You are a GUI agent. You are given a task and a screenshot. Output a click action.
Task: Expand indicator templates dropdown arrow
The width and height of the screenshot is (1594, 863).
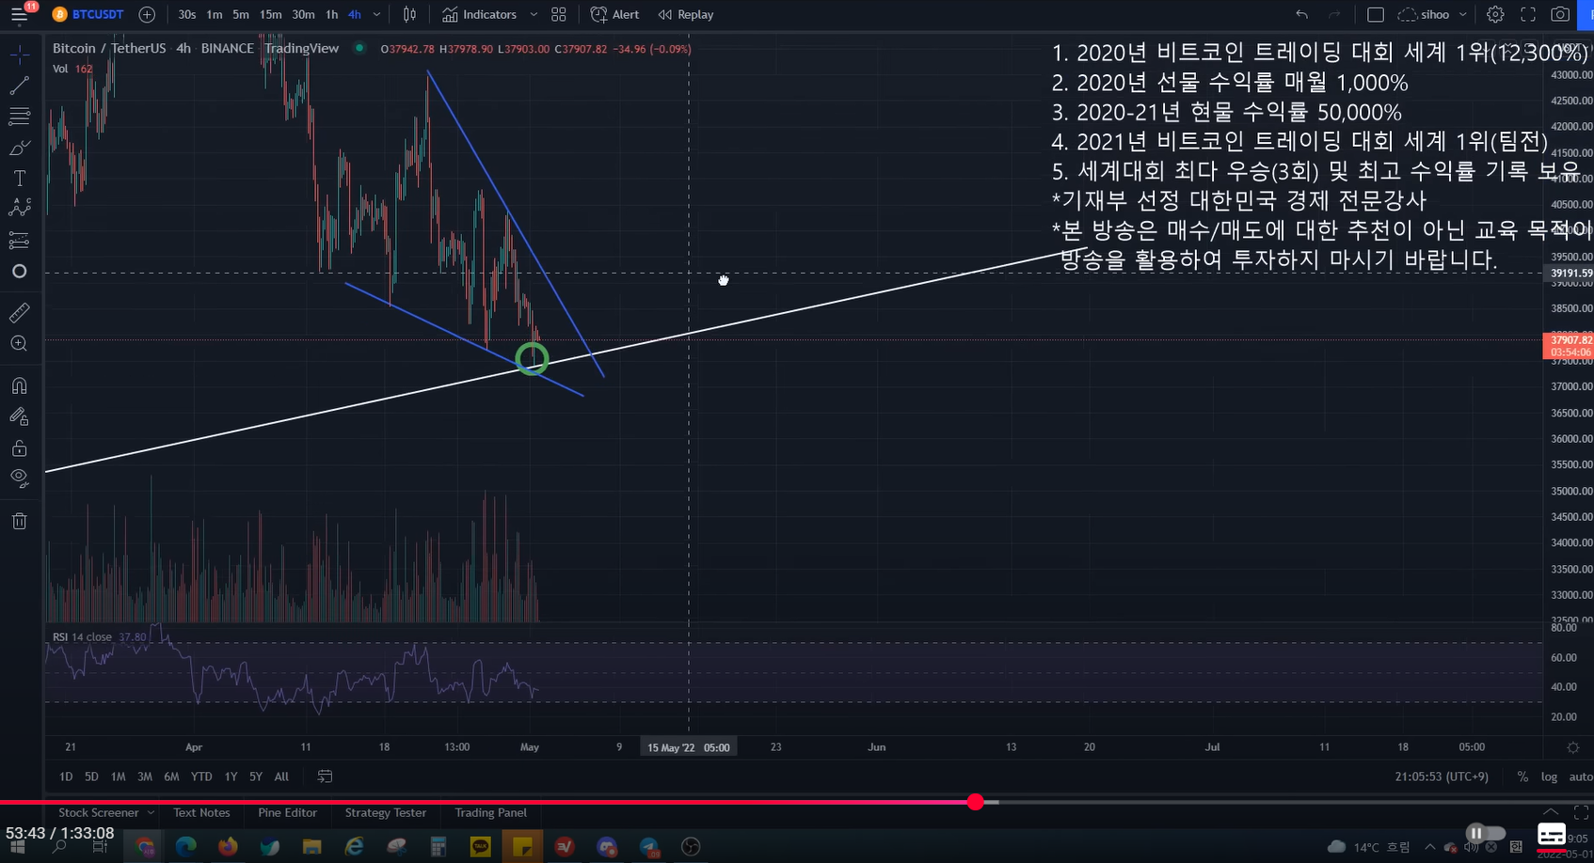pyautogui.click(x=534, y=15)
